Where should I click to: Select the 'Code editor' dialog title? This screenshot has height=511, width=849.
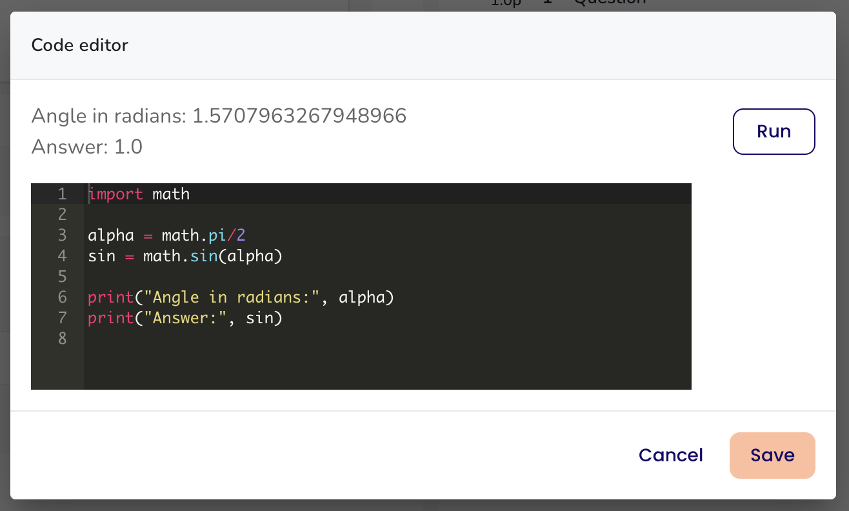click(80, 45)
